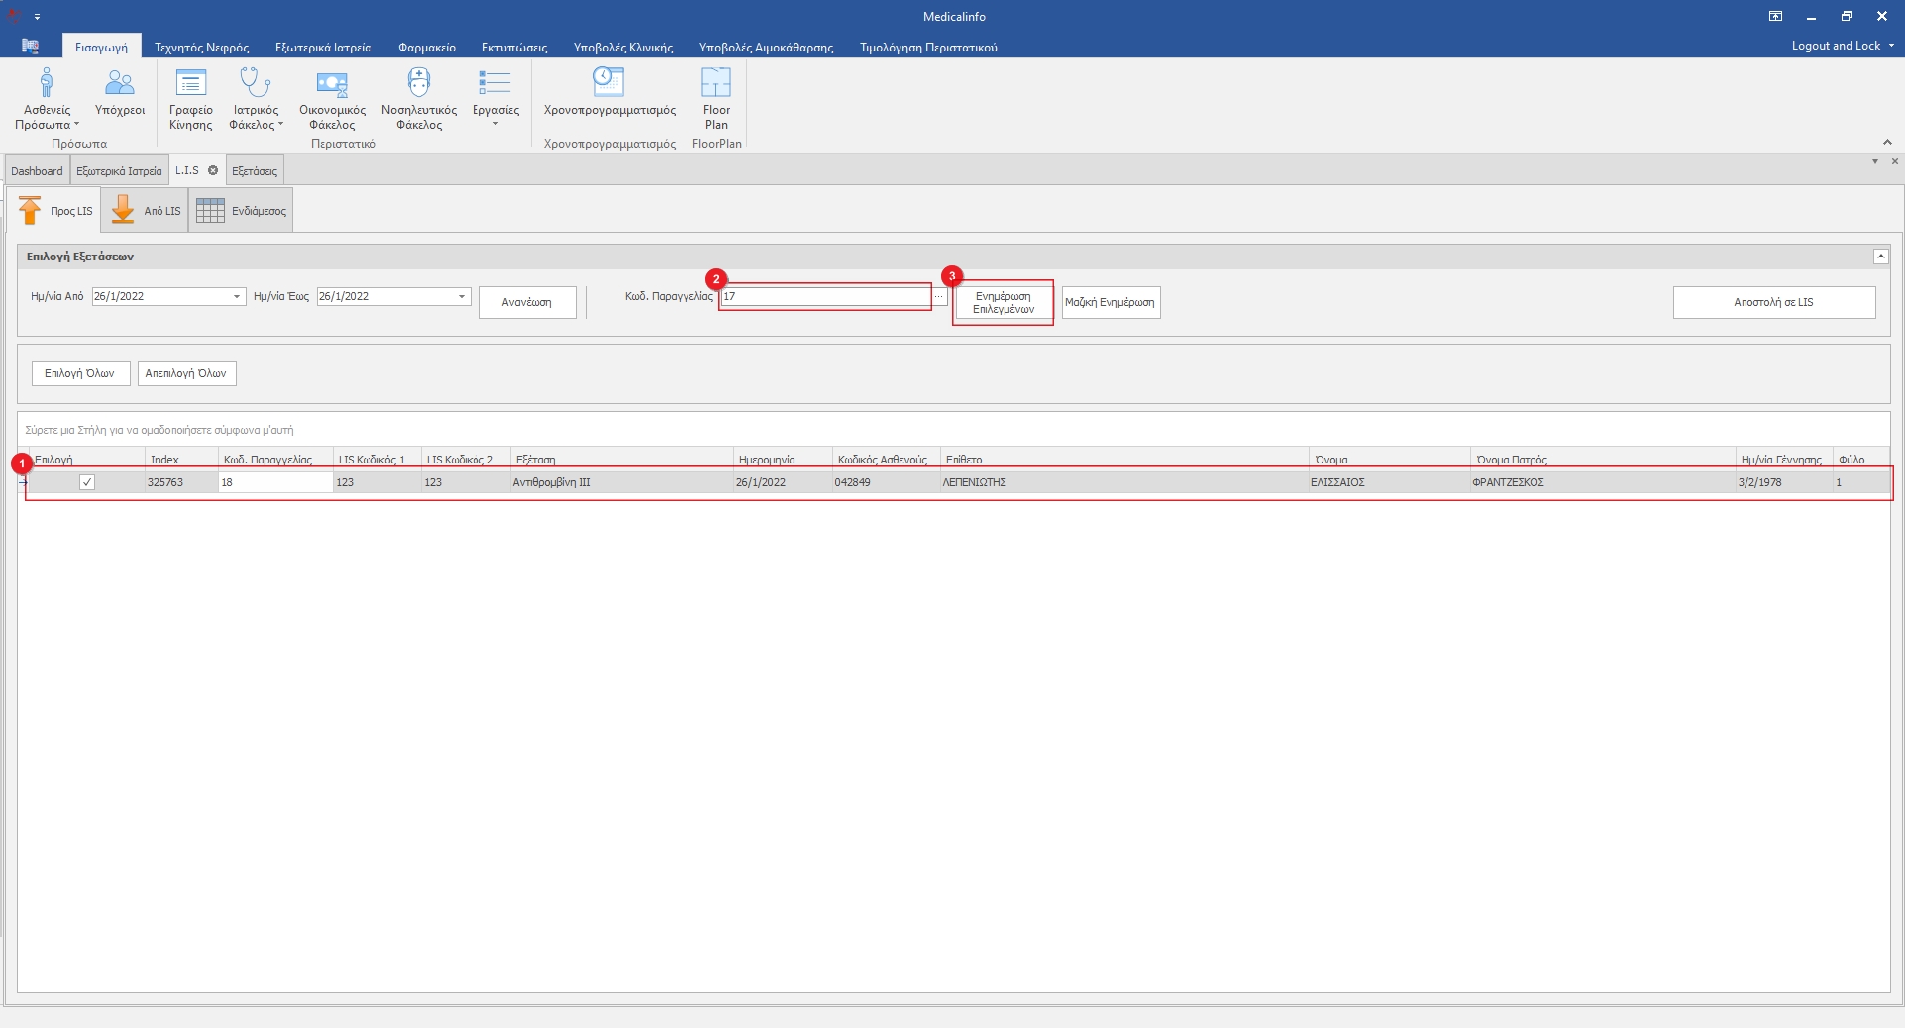This screenshot has width=1905, height=1028.
Task: Switch to the Από LIS tab
Action: (x=146, y=211)
